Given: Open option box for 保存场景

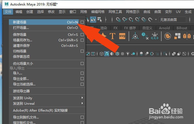Looking at the screenshot, I should point(82,34).
